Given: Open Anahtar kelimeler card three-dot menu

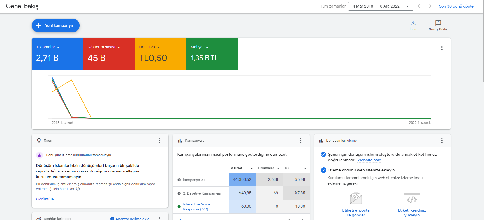Looking at the screenshot, I should tap(159, 218).
